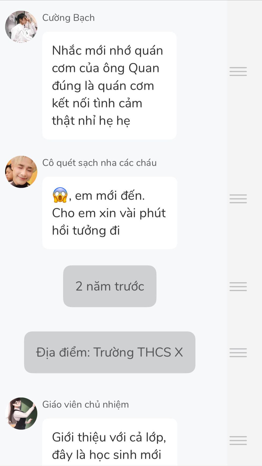The height and width of the screenshot is (466, 262).
Task: Click the character name 'Cường Bạch'
Action: pos(68,18)
